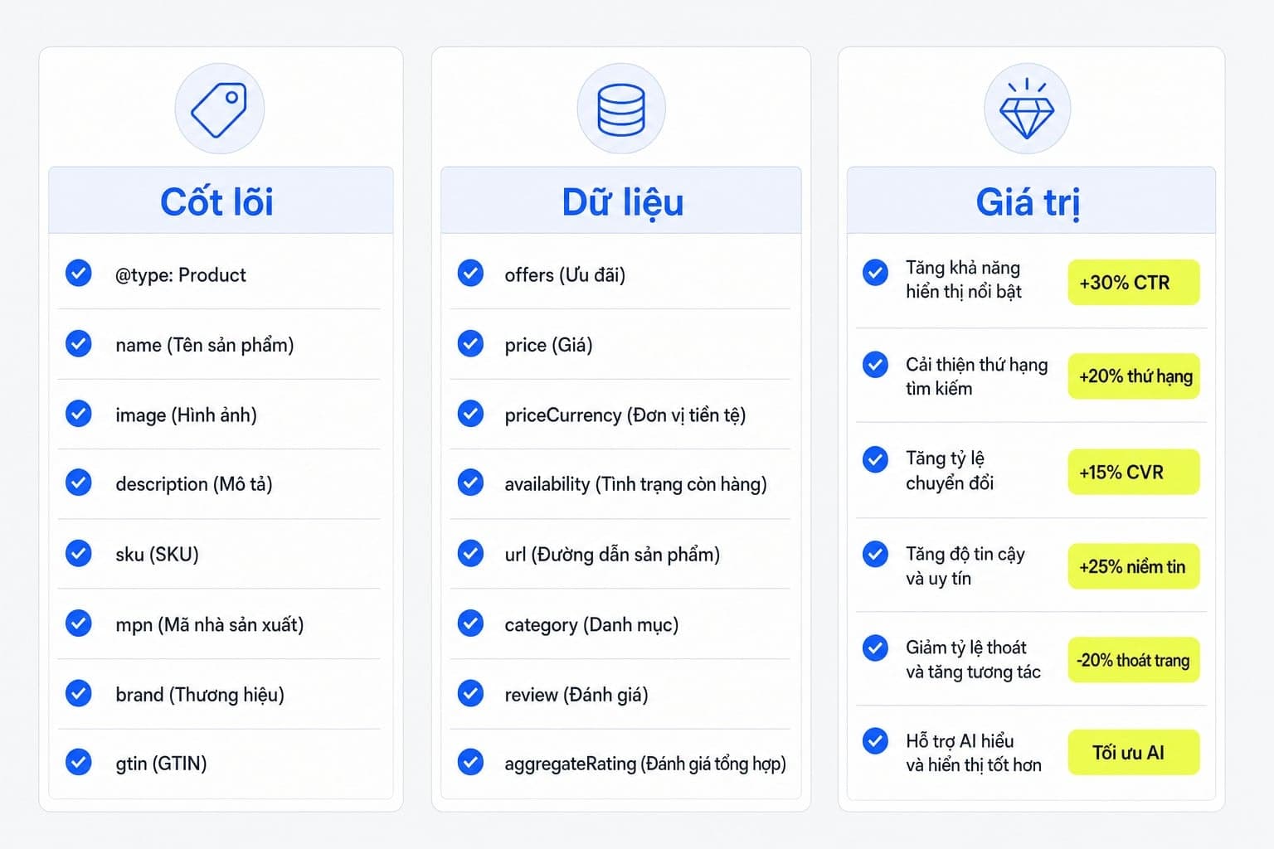Viewport: 1274px width, 849px height.
Task: Click the text Tăng độ tin cậy và uy tín
Action: tap(965, 565)
